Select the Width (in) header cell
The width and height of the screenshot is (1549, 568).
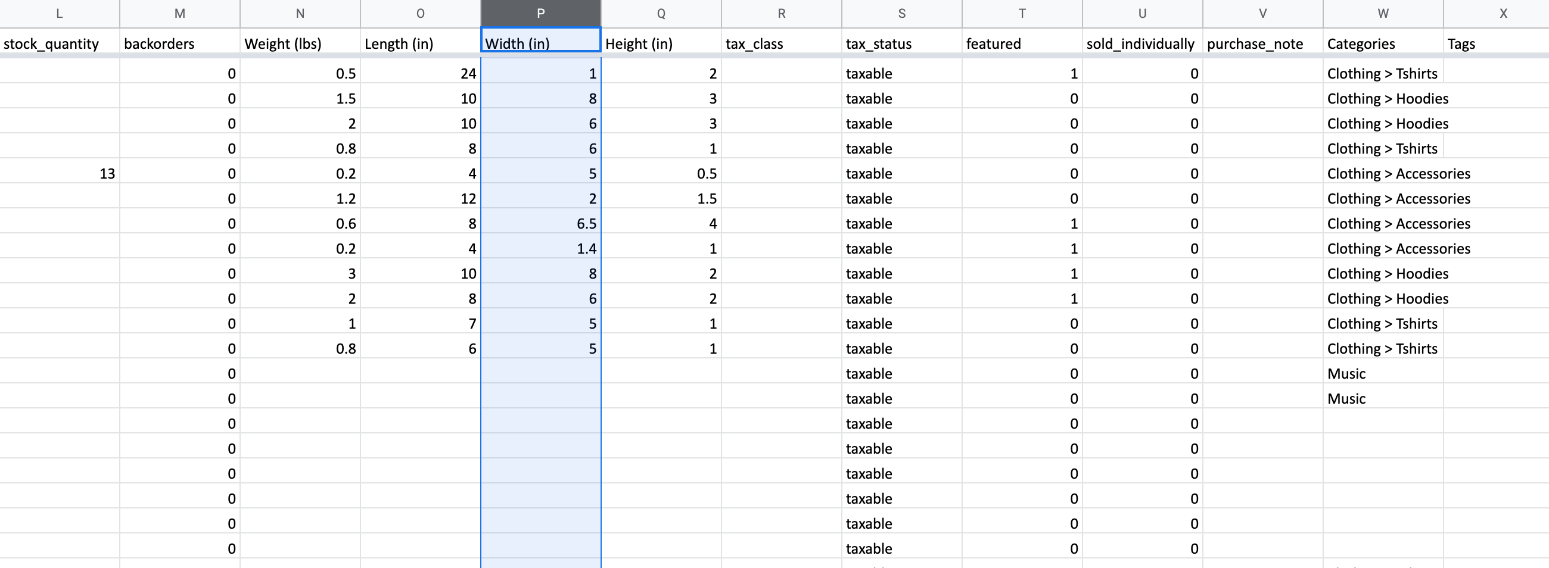pyautogui.click(x=540, y=43)
